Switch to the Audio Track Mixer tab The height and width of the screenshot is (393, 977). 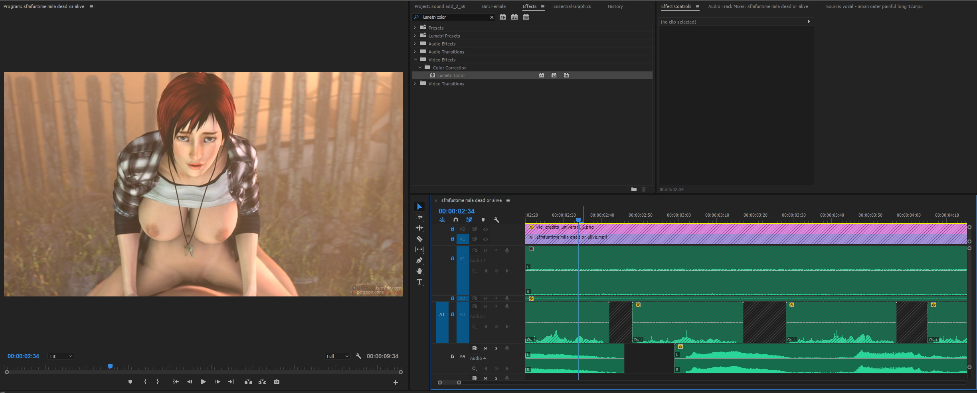click(x=758, y=6)
